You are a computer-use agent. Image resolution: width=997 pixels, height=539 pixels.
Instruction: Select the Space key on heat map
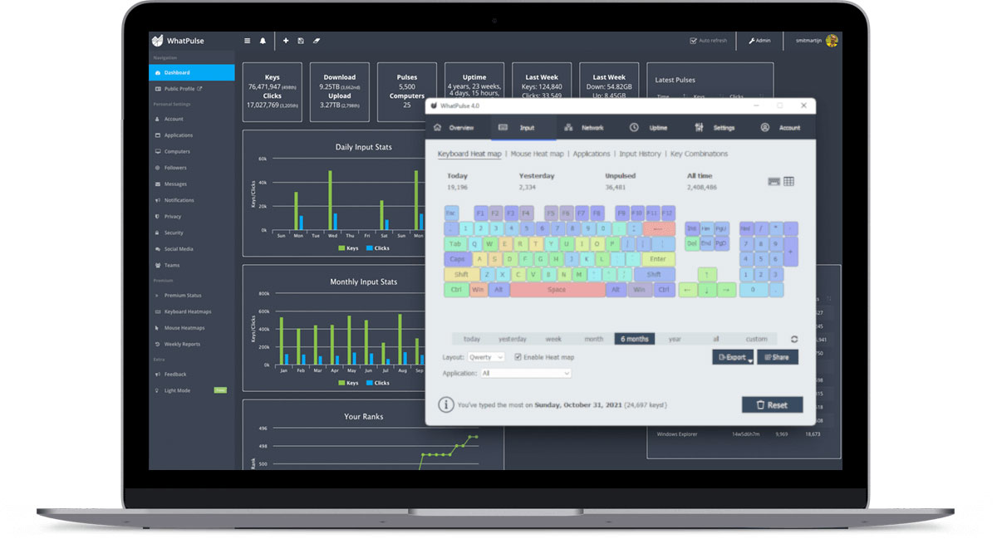tap(557, 290)
